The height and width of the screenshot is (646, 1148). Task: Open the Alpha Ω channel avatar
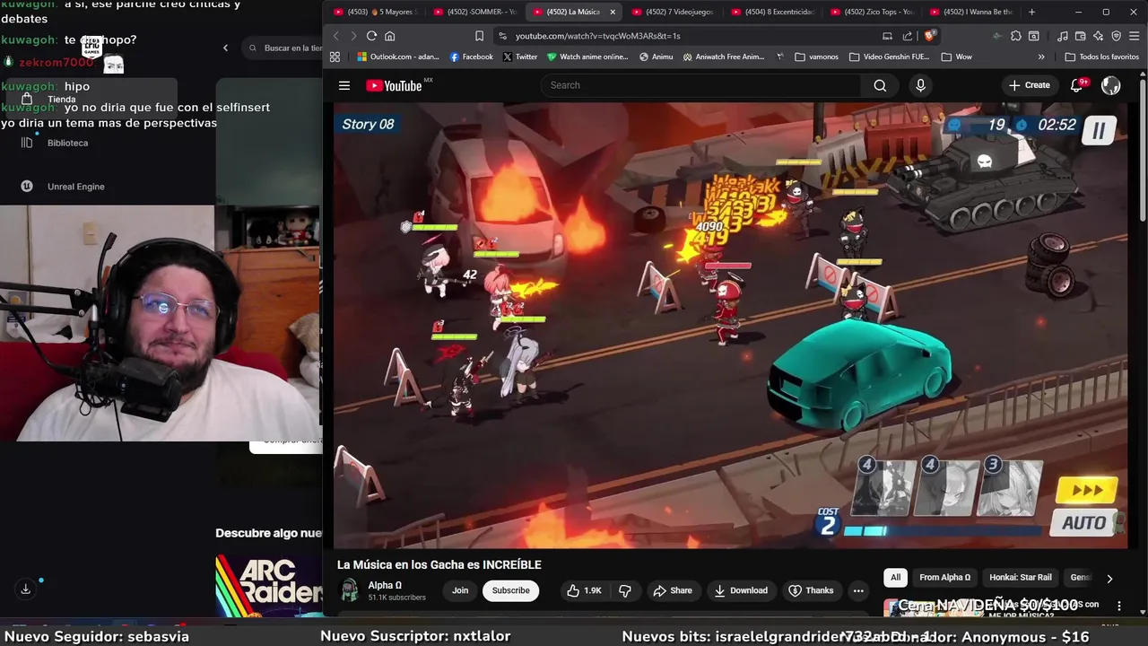pyautogui.click(x=350, y=590)
